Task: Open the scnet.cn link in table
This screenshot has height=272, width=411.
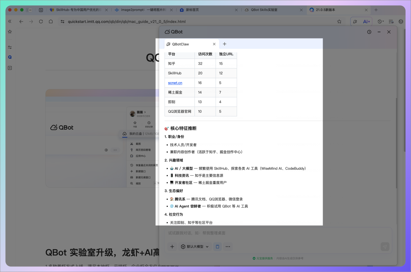Action: [x=175, y=83]
